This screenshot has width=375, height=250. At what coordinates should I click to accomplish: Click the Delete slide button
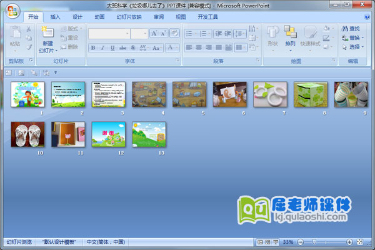point(69,47)
